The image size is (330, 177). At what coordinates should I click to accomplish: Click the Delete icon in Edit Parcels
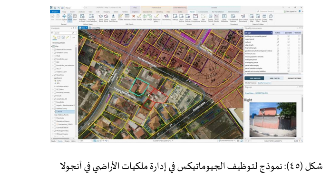point(134,18)
